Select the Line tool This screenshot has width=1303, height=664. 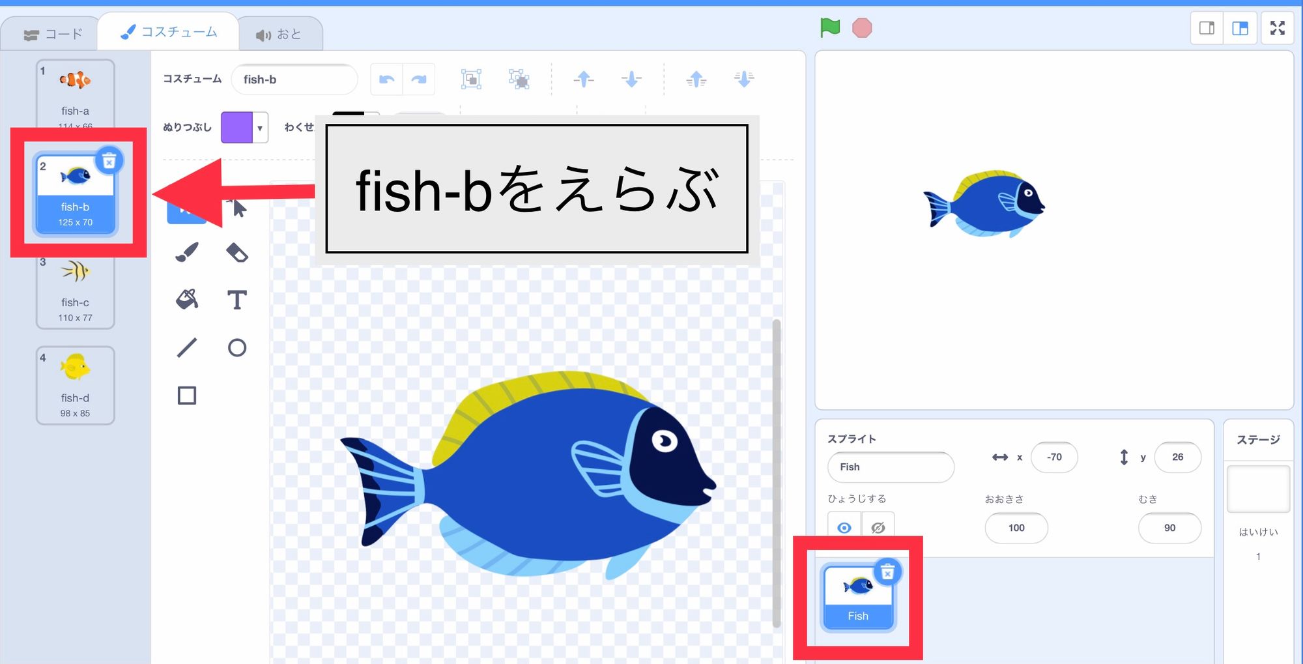(187, 347)
